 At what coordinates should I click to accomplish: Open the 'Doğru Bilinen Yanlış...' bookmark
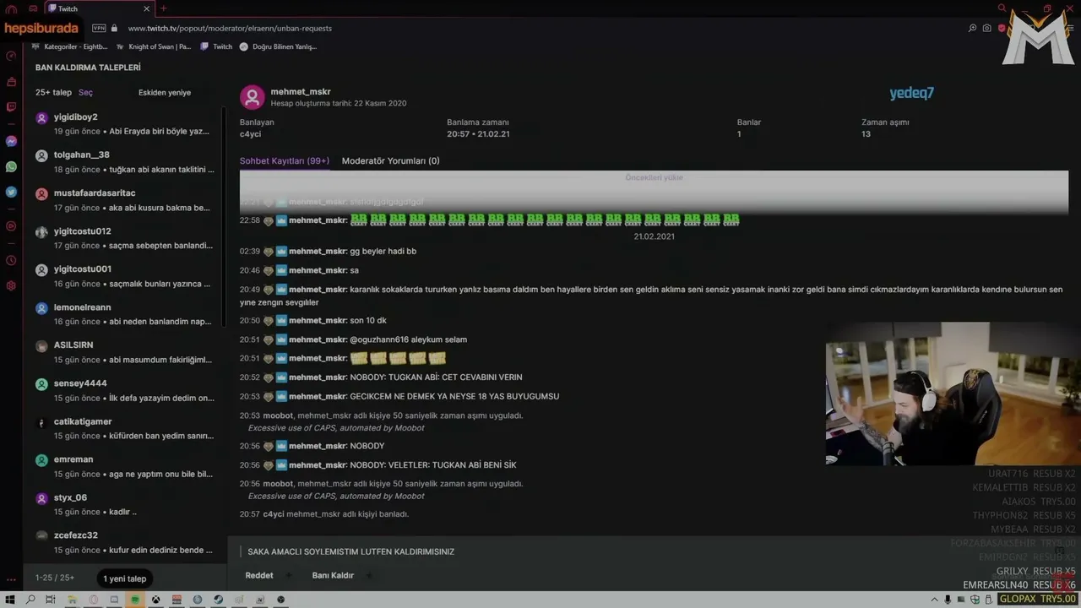(x=277, y=46)
